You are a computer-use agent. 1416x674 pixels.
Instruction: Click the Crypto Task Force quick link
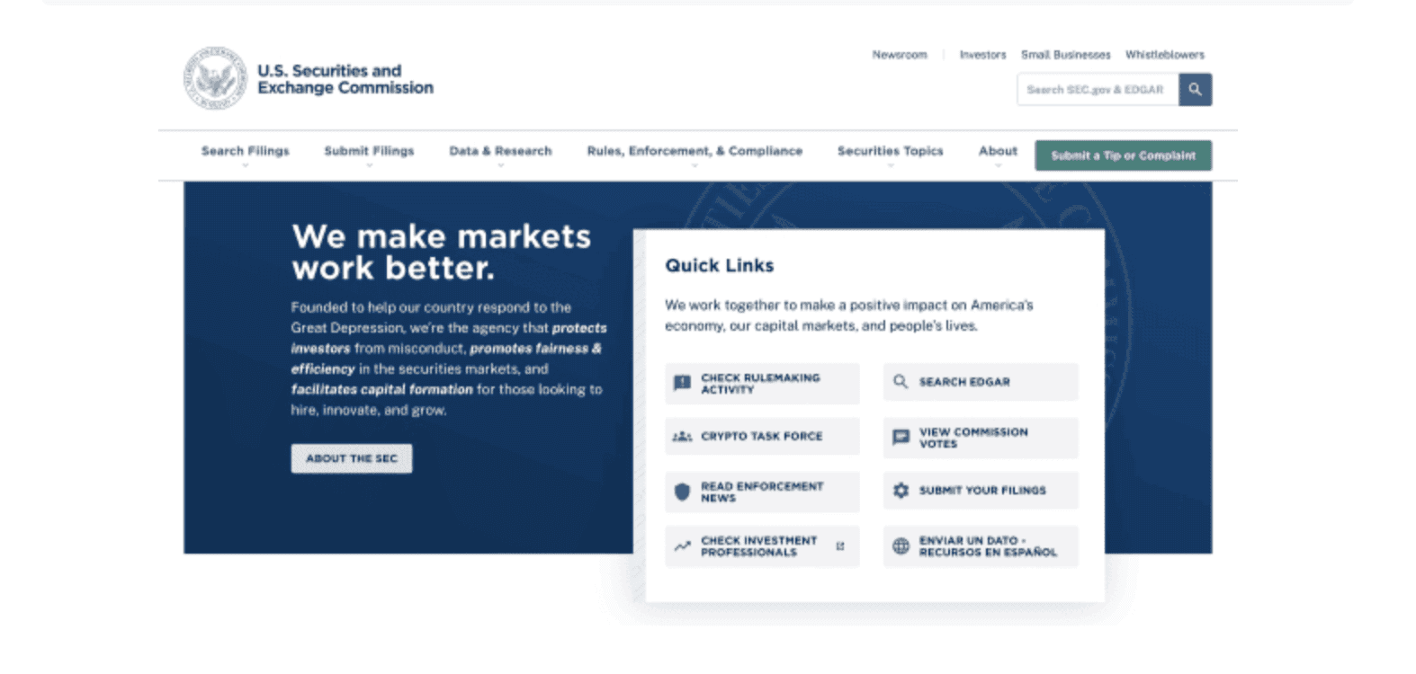(762, 437)
